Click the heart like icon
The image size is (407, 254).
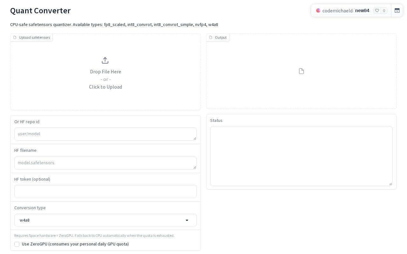click(377, 10)
